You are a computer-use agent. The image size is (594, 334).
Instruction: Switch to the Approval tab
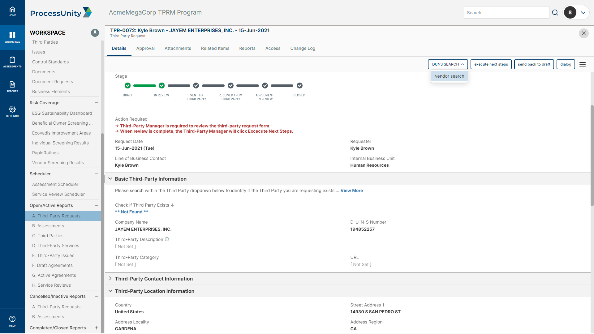145,48
